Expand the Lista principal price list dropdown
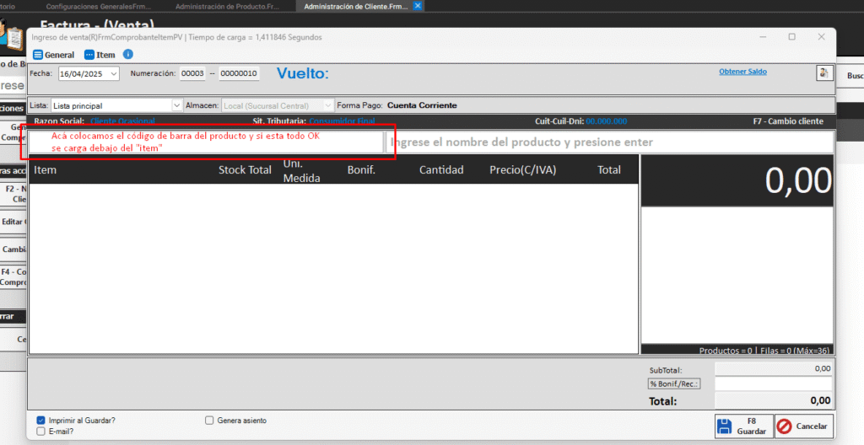Viewport: 864px width, 445px height. click(x=176, y=105)
